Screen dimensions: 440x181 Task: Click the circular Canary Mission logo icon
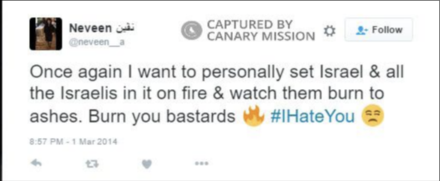(191, 30)
